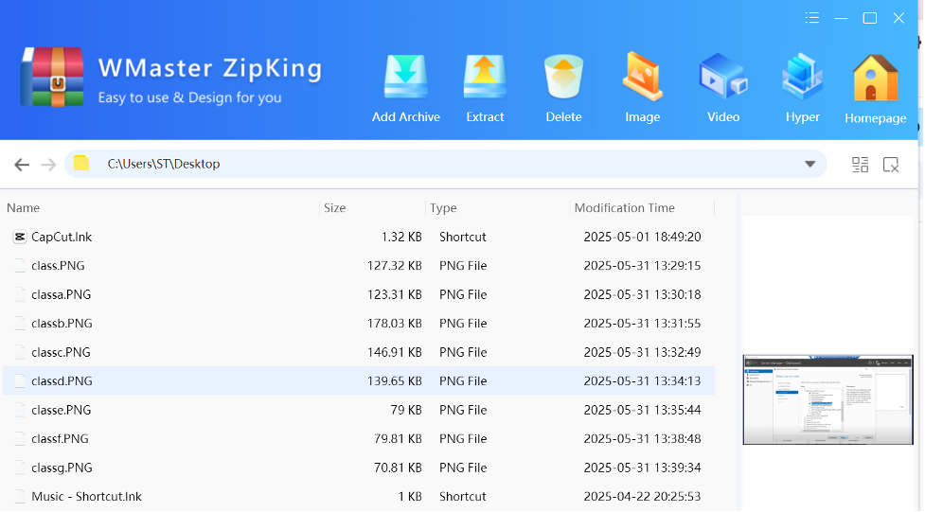Select the classe.PNG file
Image resolution: width=925 pixels, height=512 pixels.
click(61, 411)
